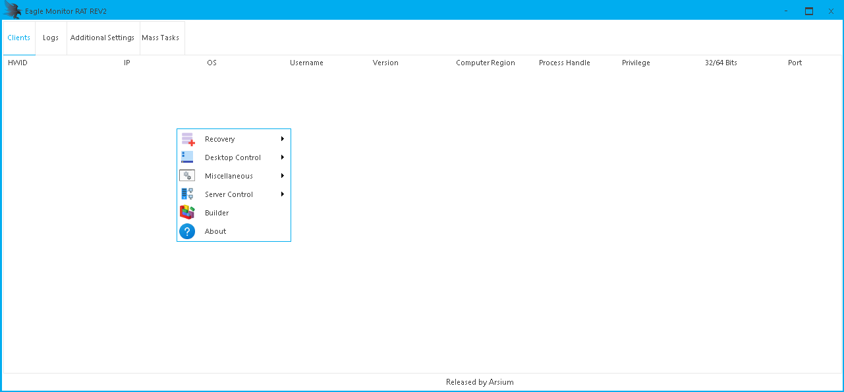Open the Additional Settings tab
844x392 pixels.
click(102, 38)
